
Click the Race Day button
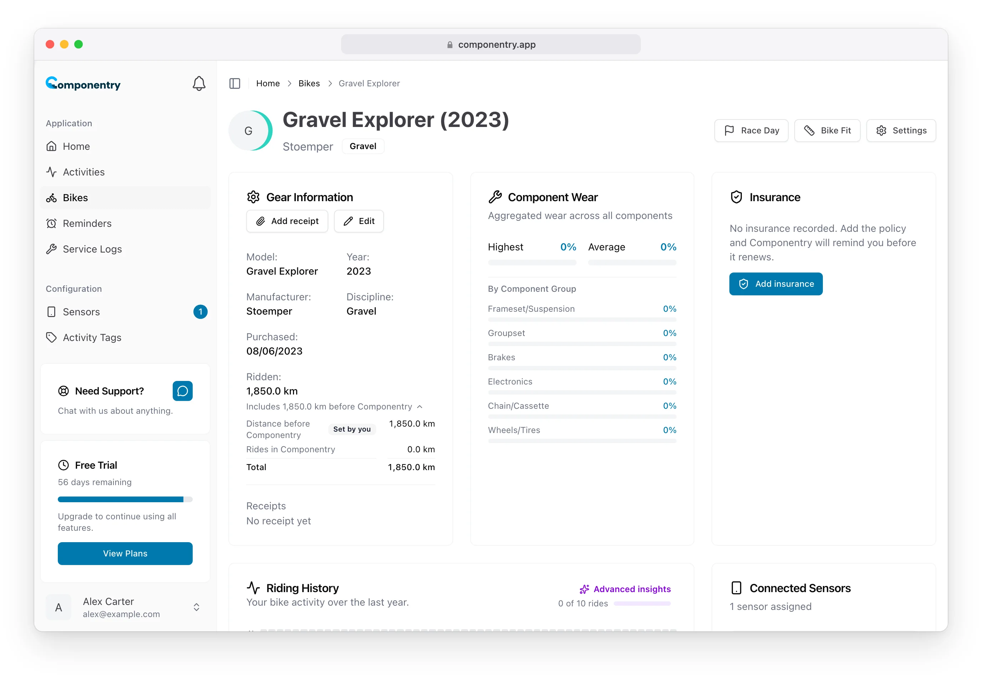(x=751, y=131)
